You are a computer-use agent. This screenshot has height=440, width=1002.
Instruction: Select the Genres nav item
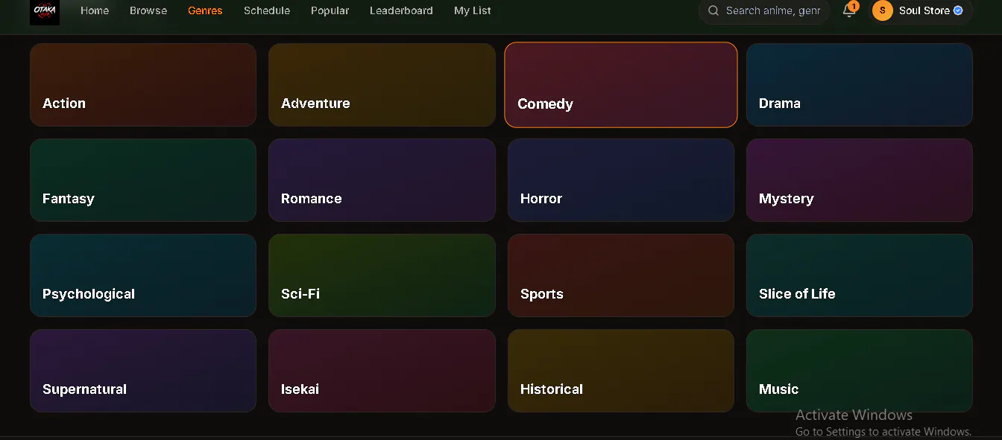click(205, 10)
